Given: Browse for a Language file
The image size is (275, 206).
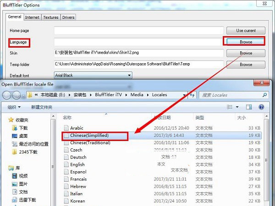Looking at the screenshot, I should tap(246, 42).
